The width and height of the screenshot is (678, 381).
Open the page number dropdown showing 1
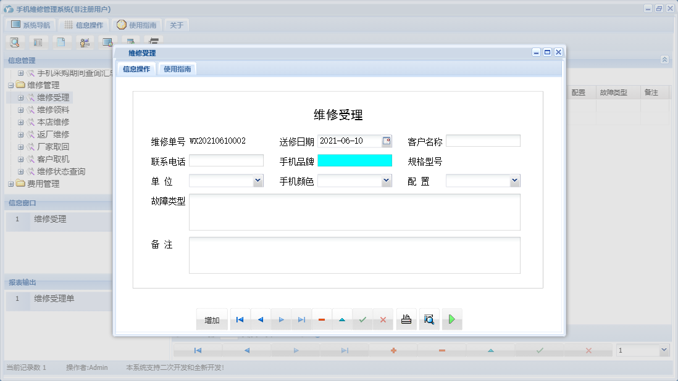(x=664, y=350)
